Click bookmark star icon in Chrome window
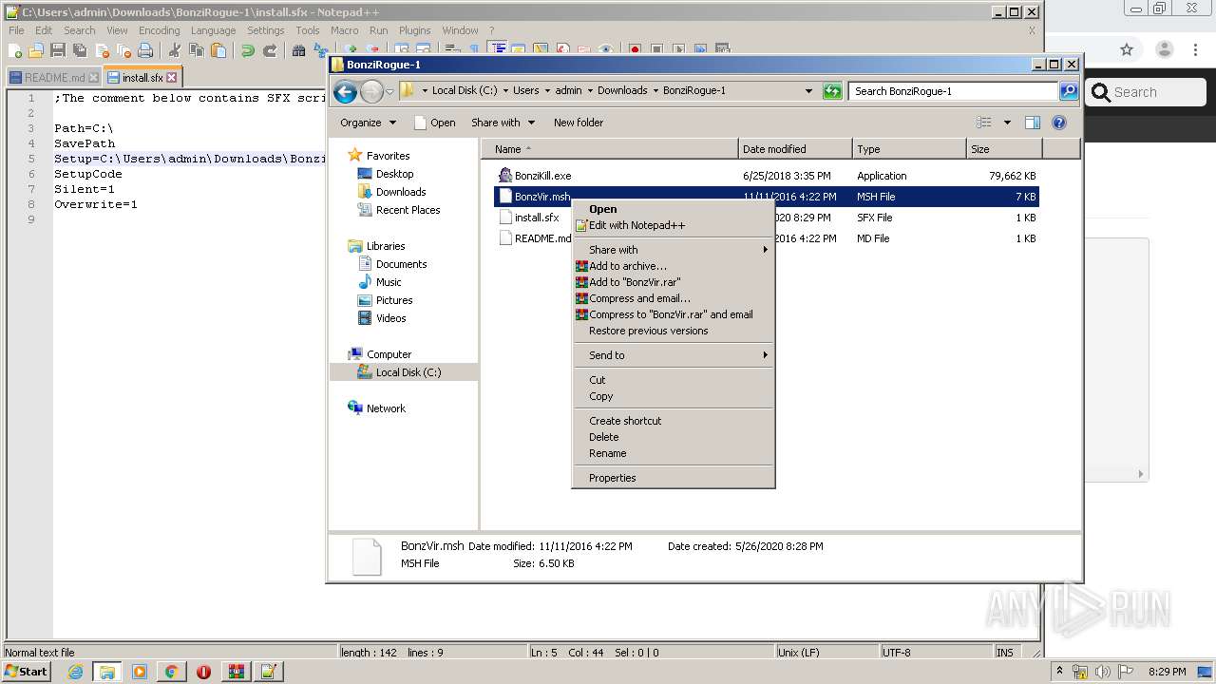Screen dimensions: 1216x684 pyautogui.click(x=1127, y=49)
